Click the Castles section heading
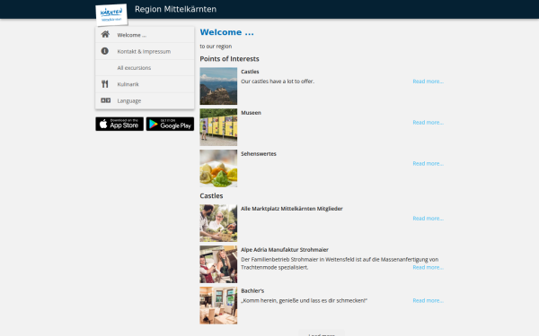Image resolution: width=539 pixels, height=336 pixels. [211, 195]
